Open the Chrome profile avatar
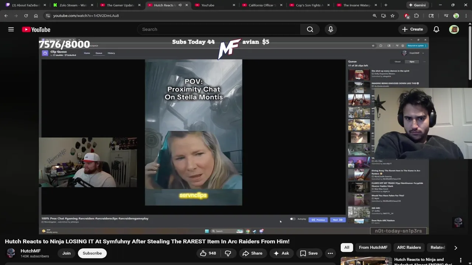The width and height of the screenshot is (472, 265). [x=456, y=15]
